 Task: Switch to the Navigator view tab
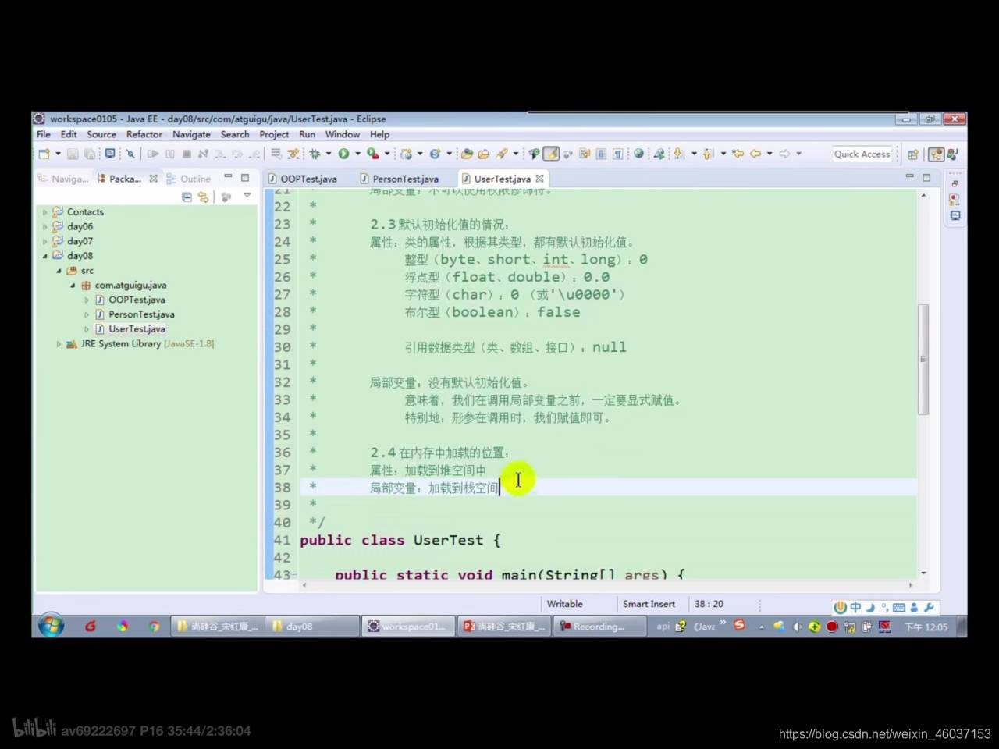click(63, 179)
